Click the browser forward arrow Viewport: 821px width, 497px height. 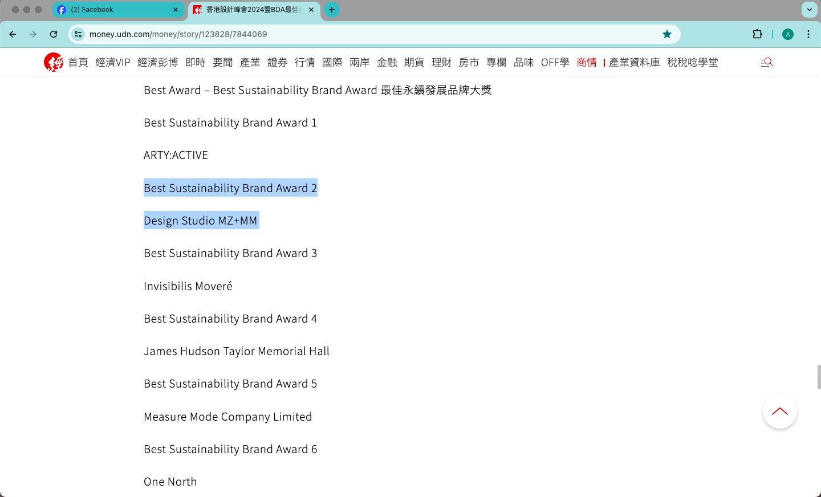33,34
